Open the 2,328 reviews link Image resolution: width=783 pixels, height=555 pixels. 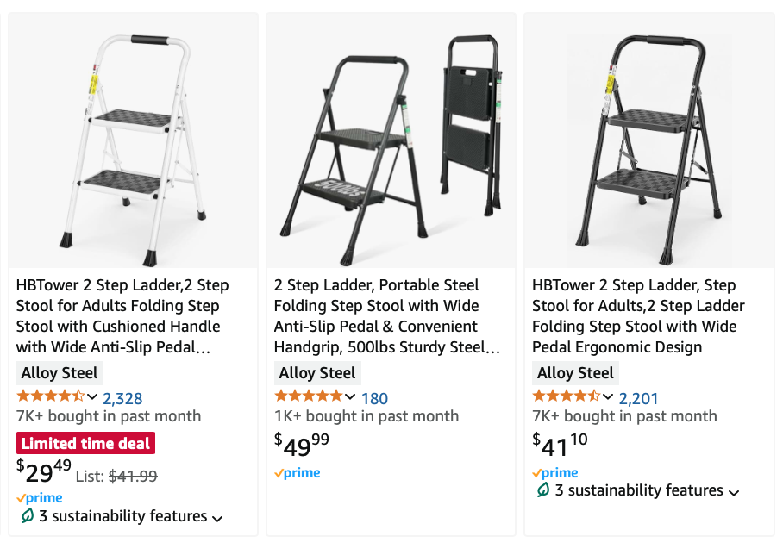(x=122, y=399)
